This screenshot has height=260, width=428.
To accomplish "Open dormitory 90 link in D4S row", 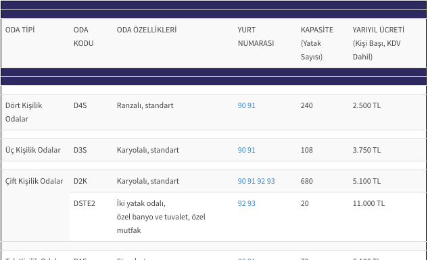I will pos(241,105).
